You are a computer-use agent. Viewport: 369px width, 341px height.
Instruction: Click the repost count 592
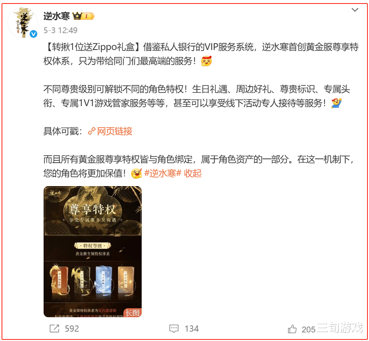pos(72,329)
